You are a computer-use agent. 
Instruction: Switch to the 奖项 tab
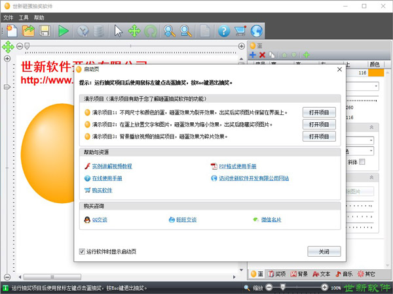276,274
